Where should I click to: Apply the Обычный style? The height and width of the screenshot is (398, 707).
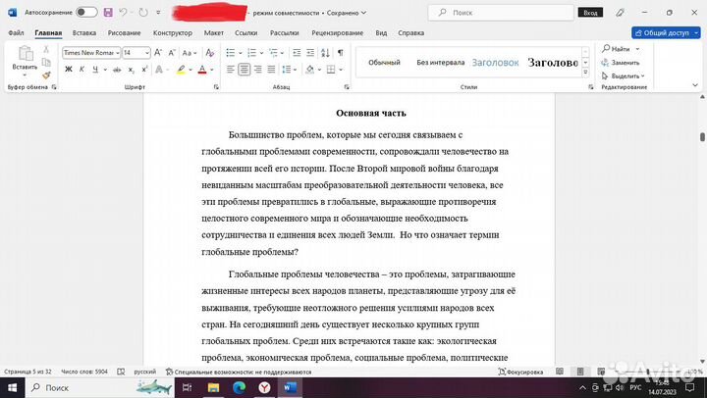click(384, 63)
